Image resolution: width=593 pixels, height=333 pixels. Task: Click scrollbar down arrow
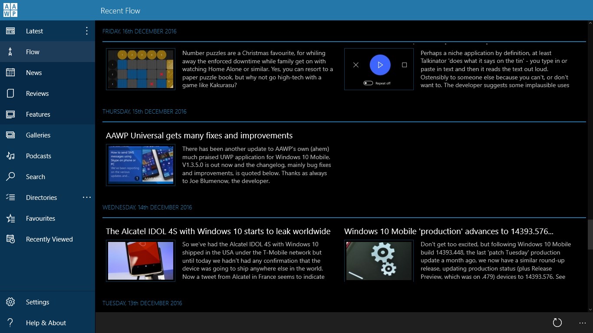click(590, 309)
